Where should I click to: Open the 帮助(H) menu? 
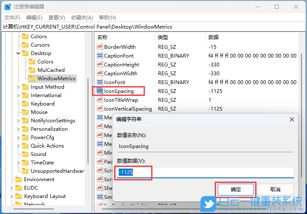click(107, 18)
